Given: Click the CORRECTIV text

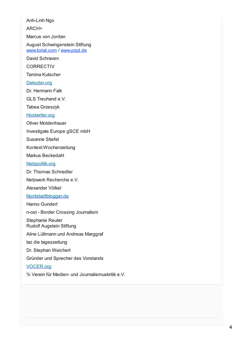Looking at the screenshot, I should pos(40,66).
